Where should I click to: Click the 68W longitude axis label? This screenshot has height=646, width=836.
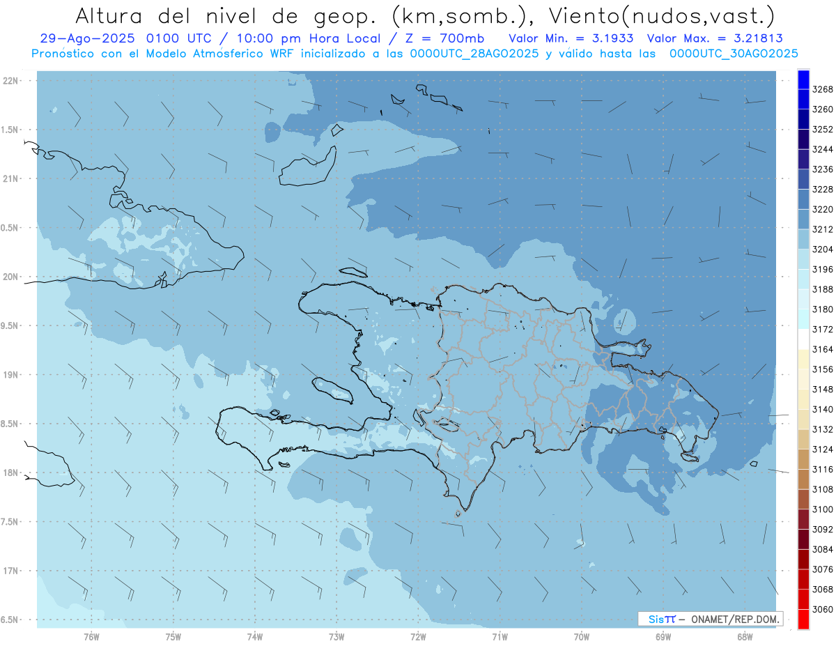tap(745, 637)
